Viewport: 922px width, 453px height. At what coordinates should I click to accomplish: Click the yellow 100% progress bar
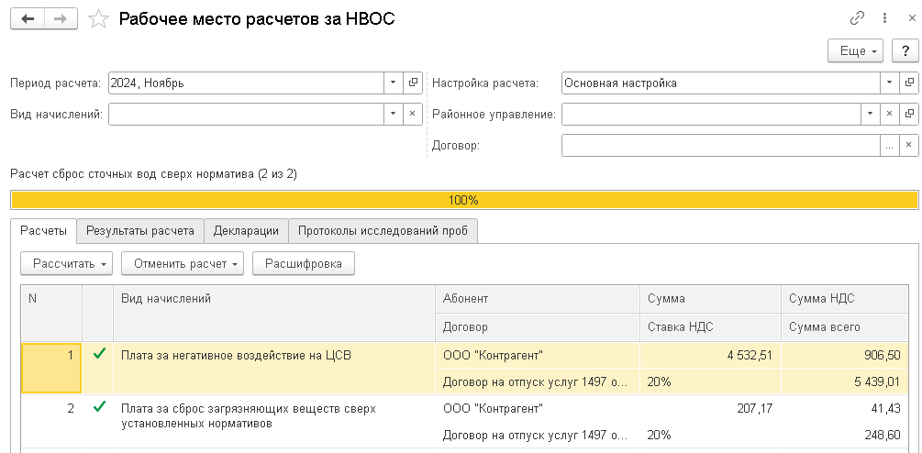463,200
